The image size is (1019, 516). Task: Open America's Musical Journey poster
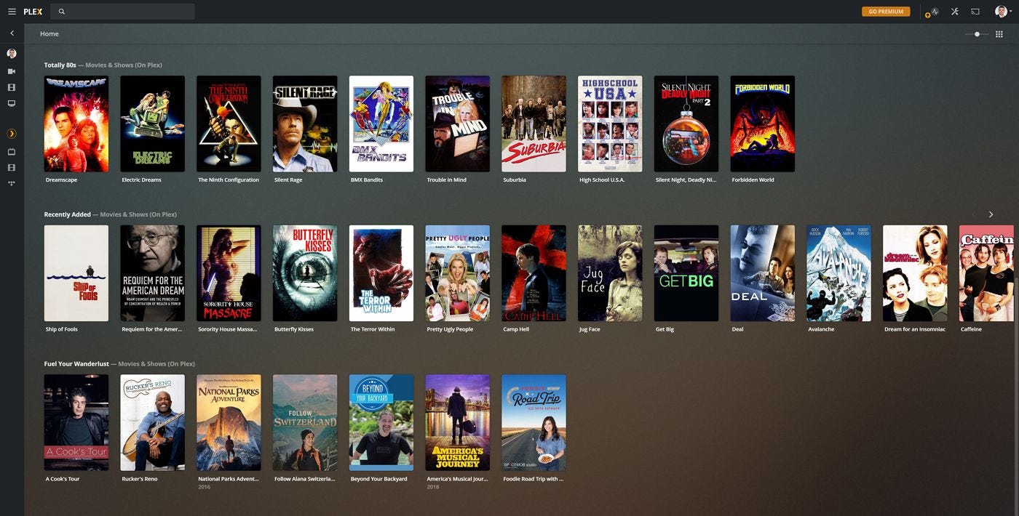point(458,422)
